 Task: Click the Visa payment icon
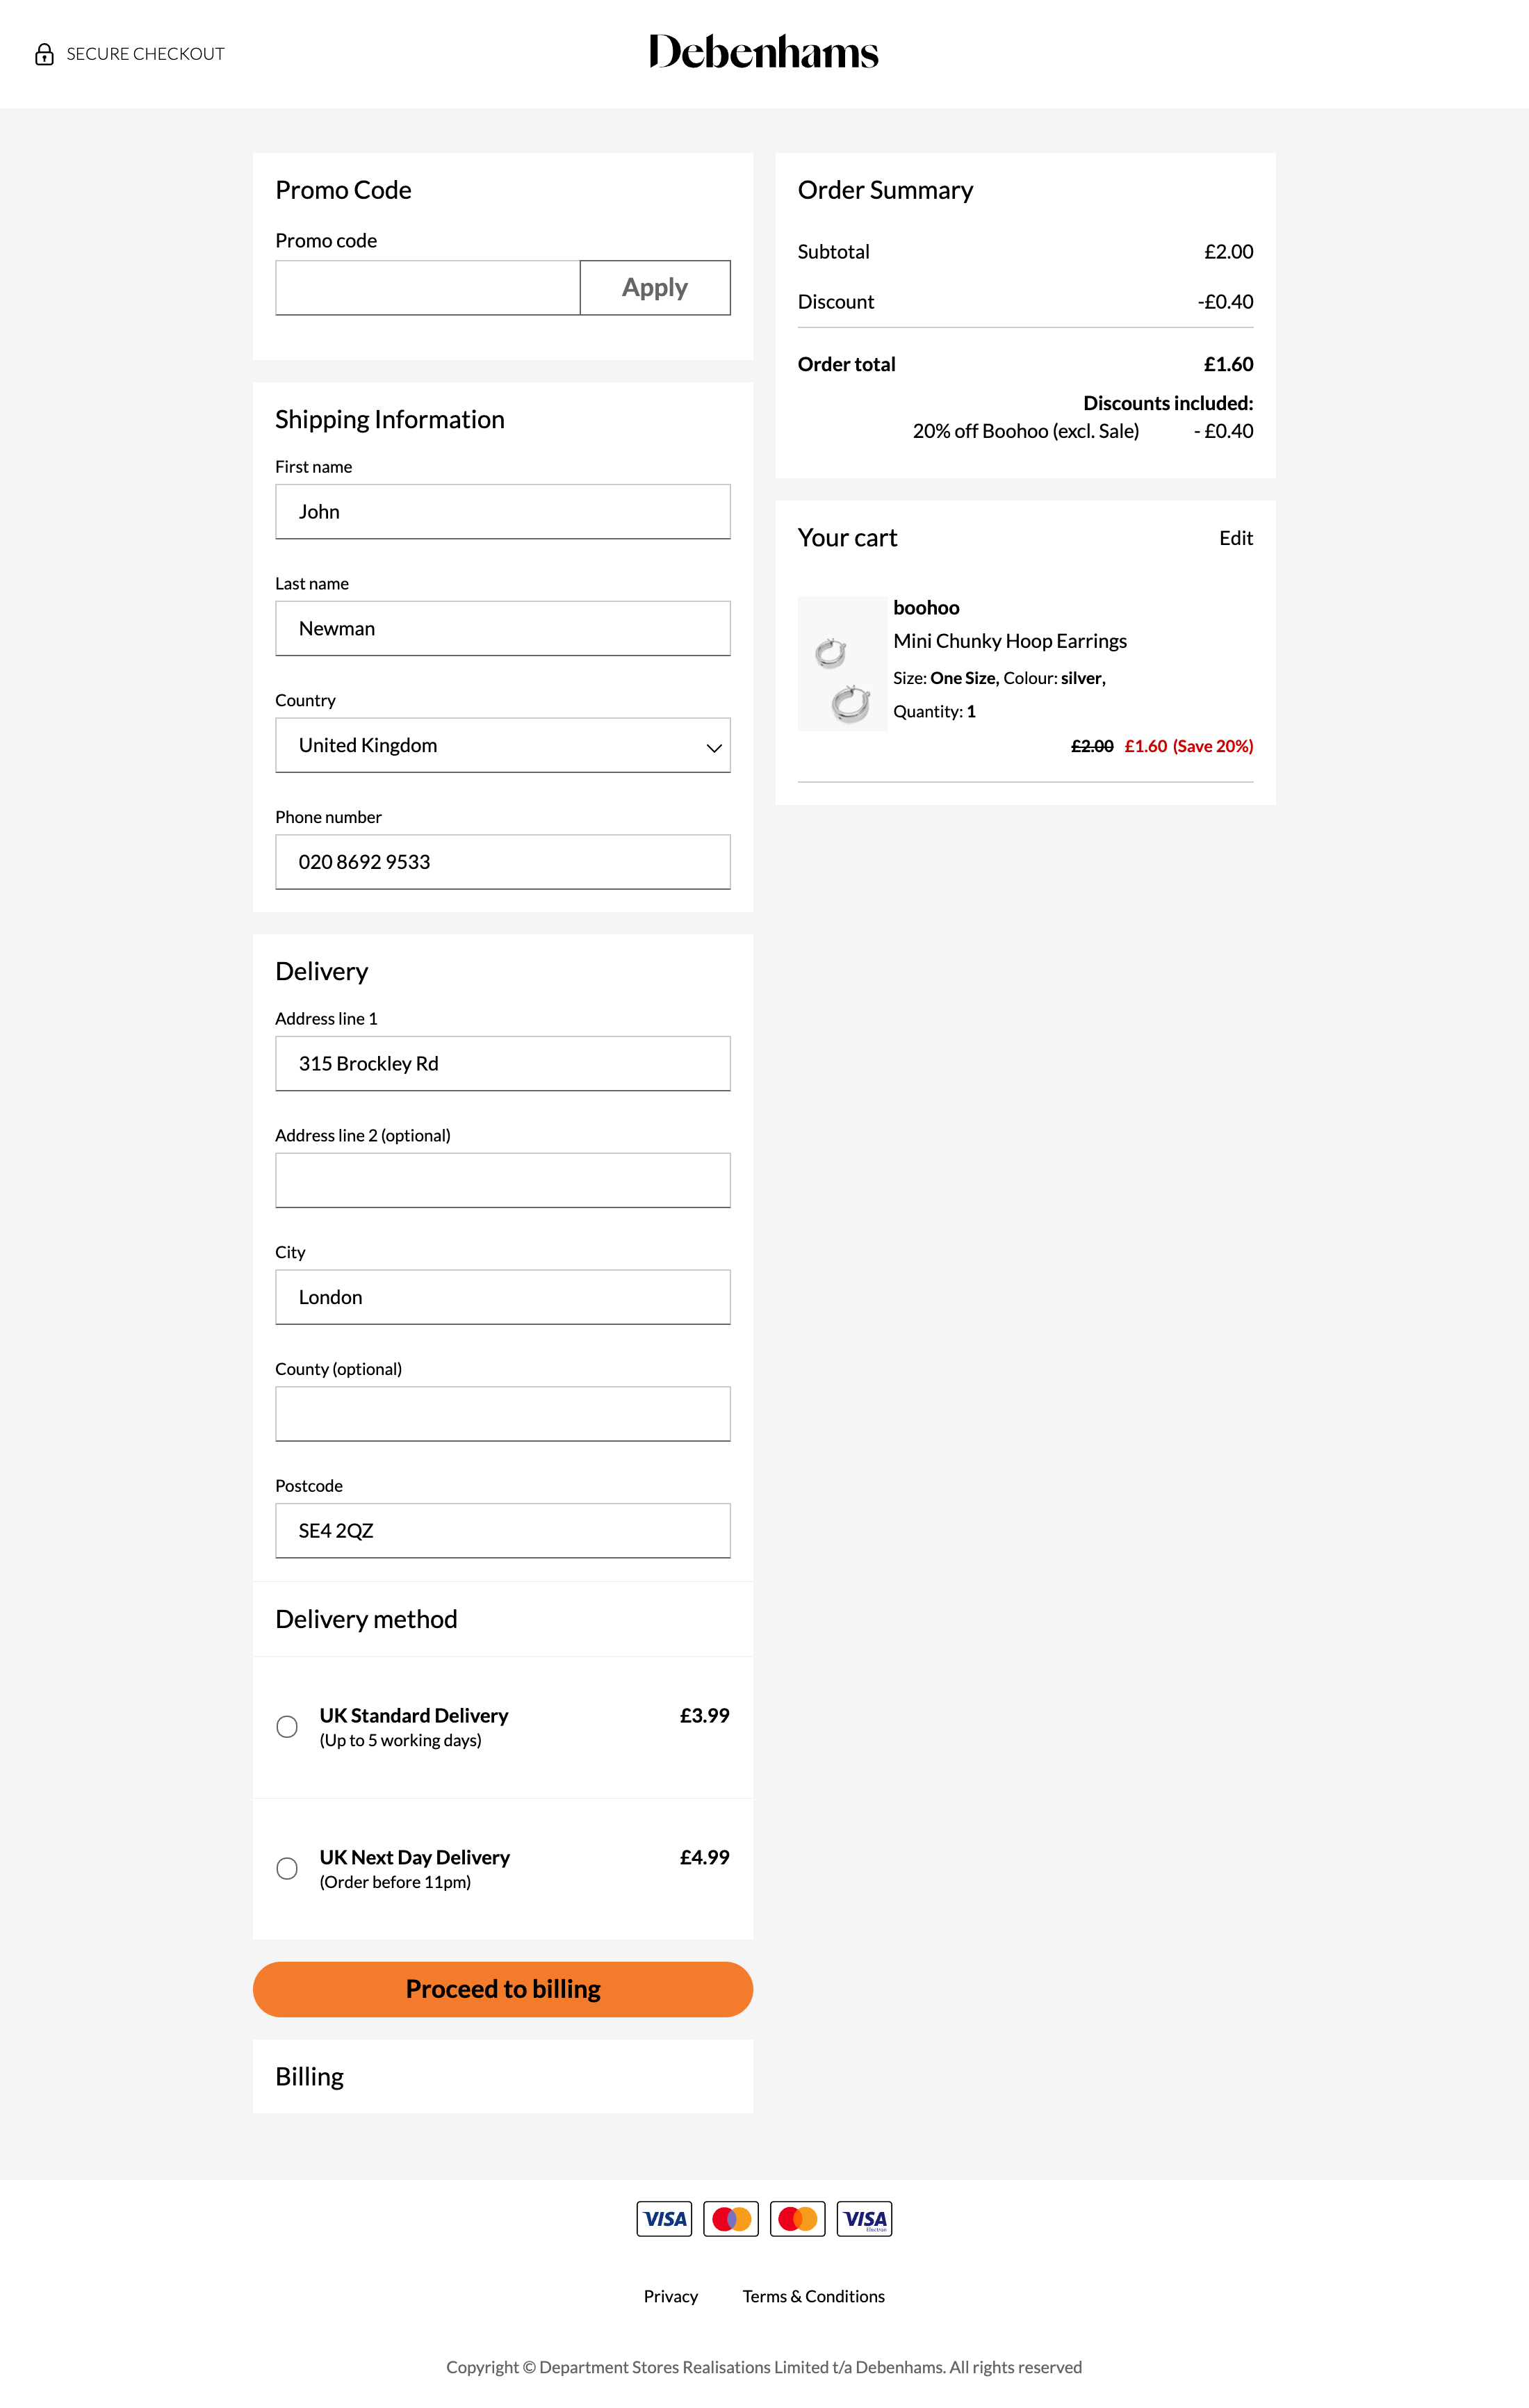[663, 2218]
